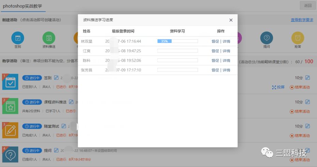317x167 pixels.
Task: Select the photoshop实战教学 tab
Action: (23, 6)
